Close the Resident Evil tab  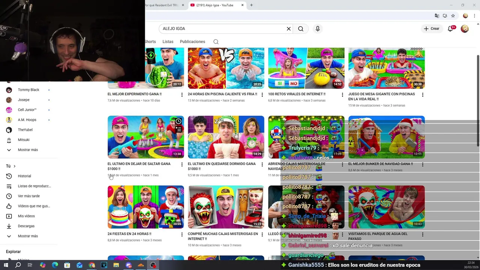(x=183, y=5)
